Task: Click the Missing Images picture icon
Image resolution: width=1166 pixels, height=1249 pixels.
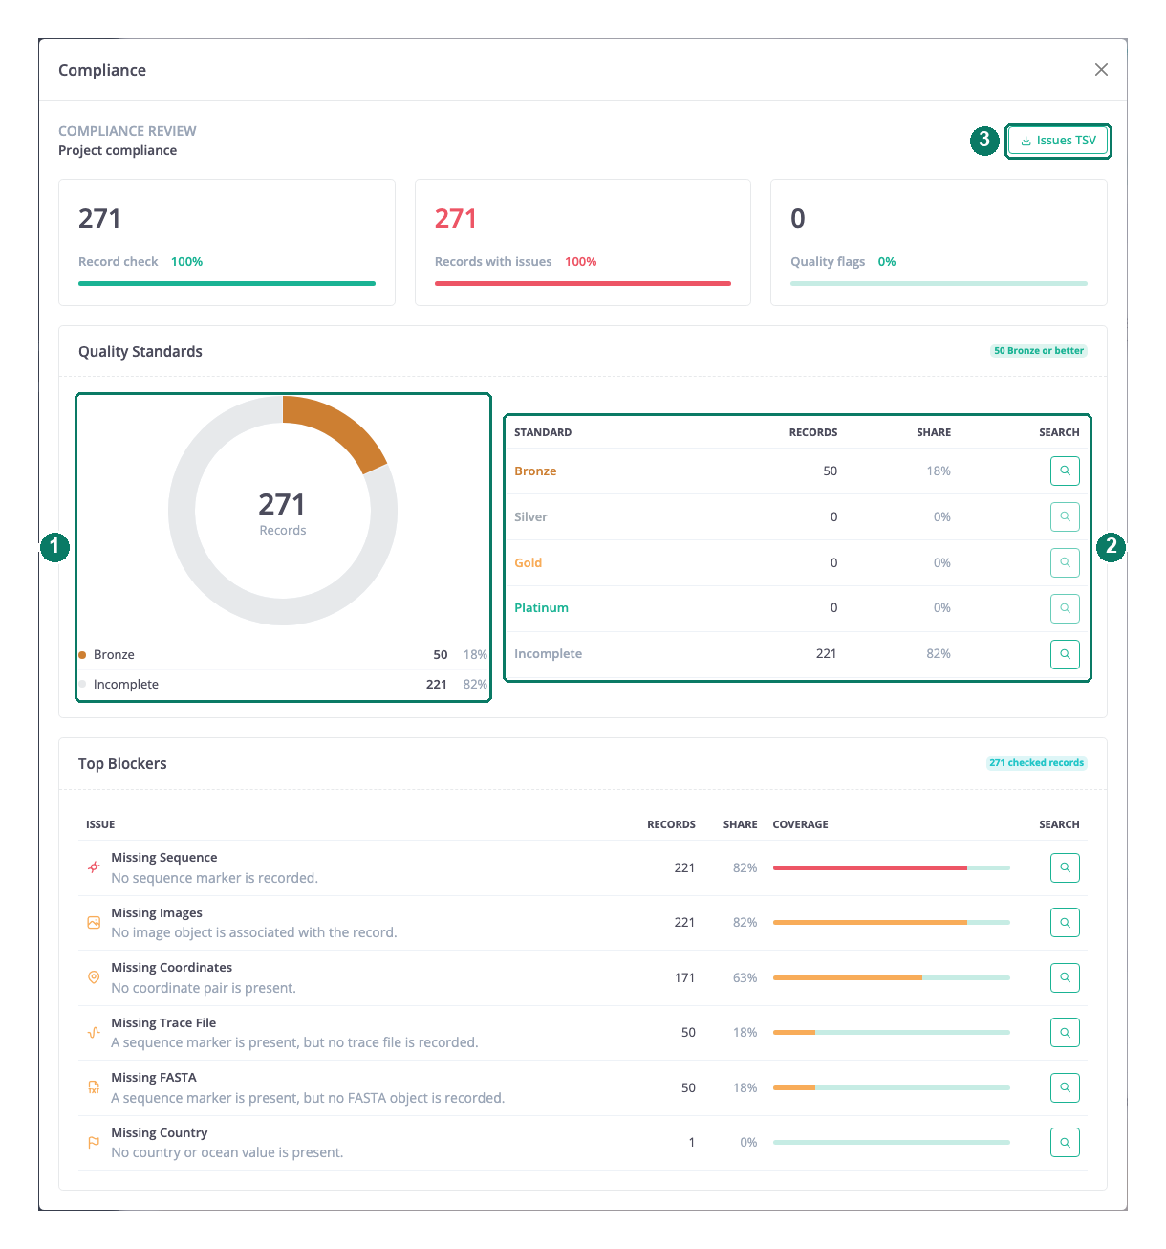Action: (x=94, y=922)
